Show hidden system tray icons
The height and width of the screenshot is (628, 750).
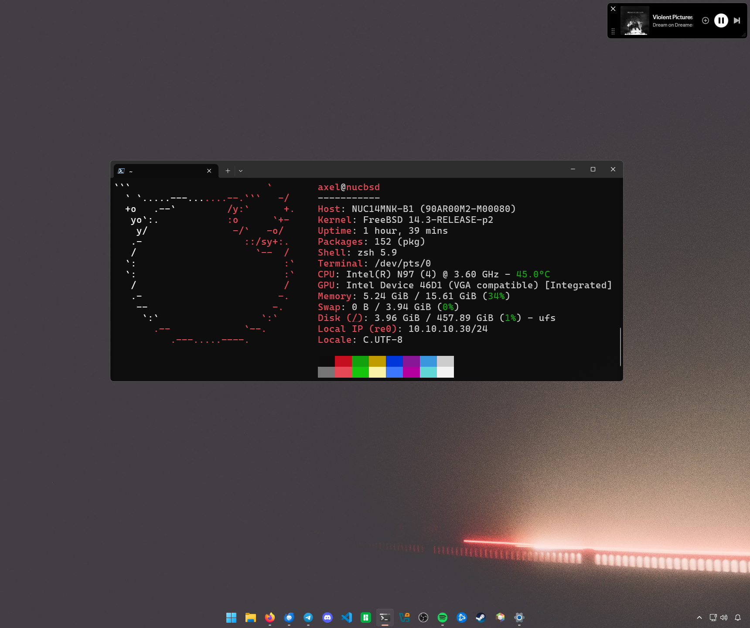click(x=699, y=618)
